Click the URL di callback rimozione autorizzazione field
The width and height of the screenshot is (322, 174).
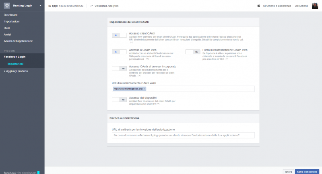coord(183,135)
